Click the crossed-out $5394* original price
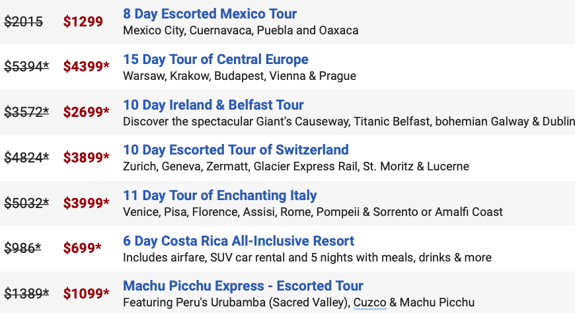Image resolution: width=575 pixels, height=313 pixels. [26, 66]
